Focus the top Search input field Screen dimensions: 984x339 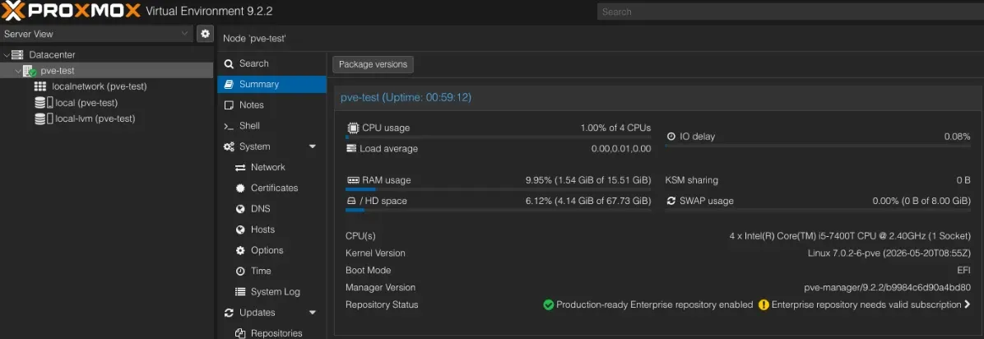point(790,12)
